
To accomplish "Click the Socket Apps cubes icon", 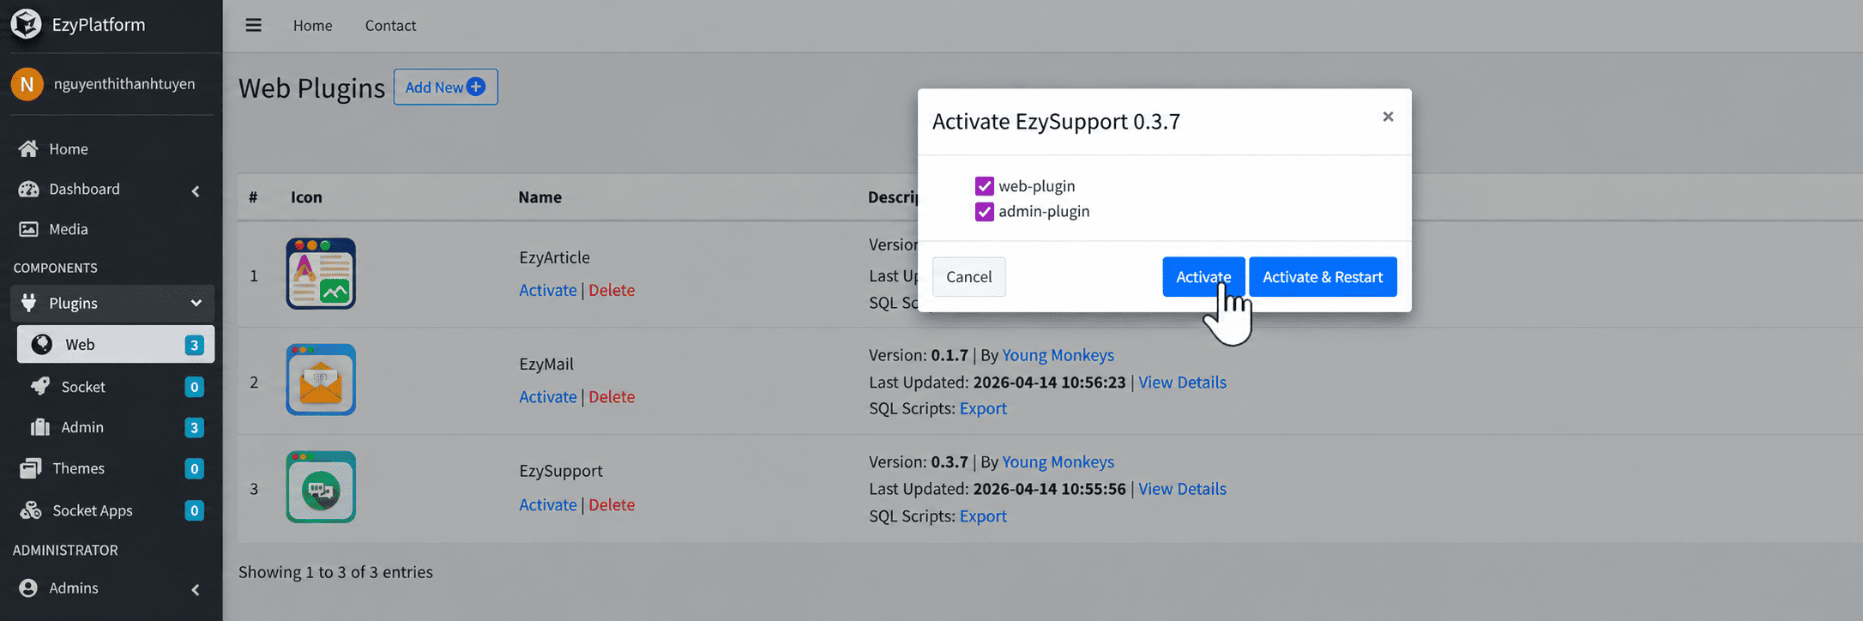I will coord(31,510).
